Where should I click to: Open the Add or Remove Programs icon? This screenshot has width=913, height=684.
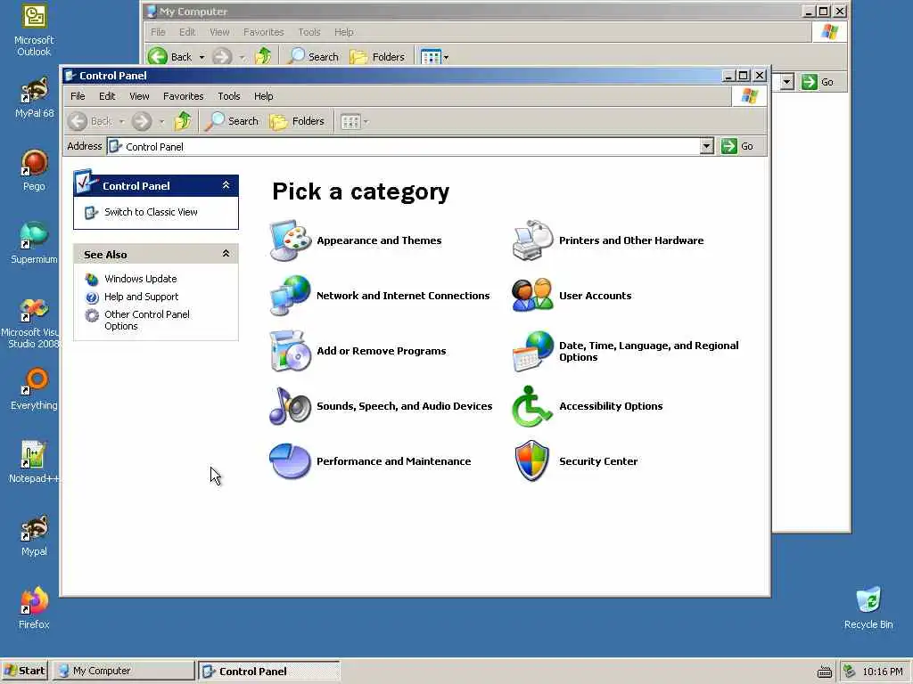pyautogui.click(x=291, y=351)
